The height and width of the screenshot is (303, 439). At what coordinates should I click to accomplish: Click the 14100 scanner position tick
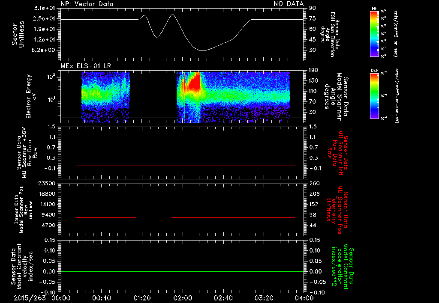pos(46,204)
